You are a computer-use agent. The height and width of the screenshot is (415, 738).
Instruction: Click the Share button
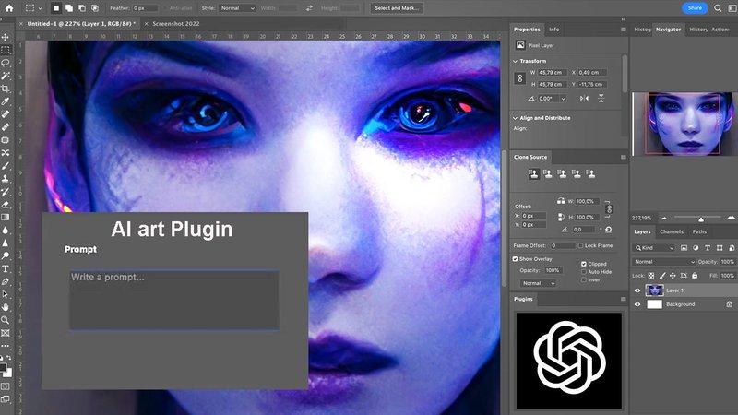pyautogui.click(x=695, y=8)
